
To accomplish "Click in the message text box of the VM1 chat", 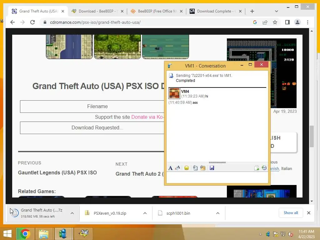I will [x=217, y=177].
